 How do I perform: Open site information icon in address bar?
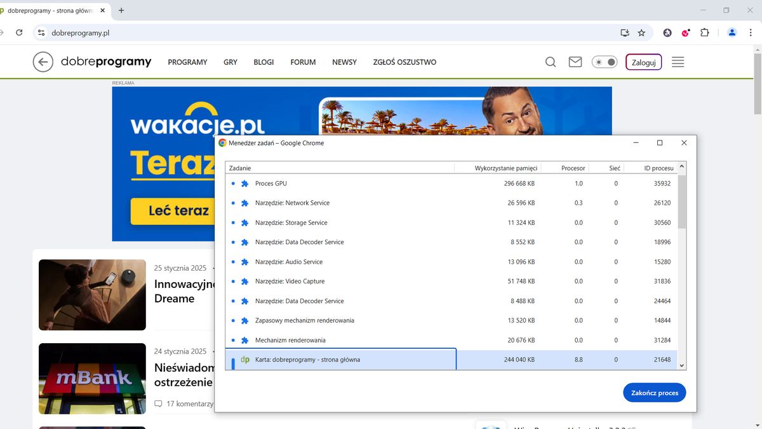click(41, 32)
